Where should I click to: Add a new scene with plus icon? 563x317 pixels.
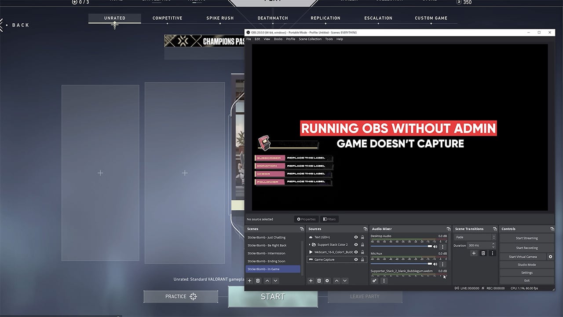[249, 280]
